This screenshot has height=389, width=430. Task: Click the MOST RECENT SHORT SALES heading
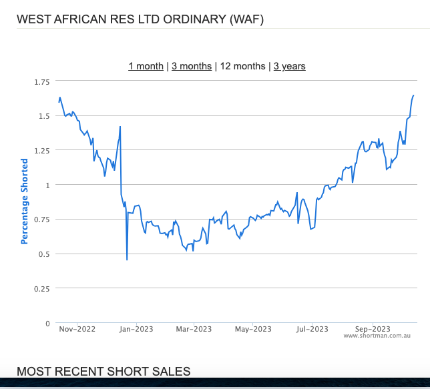point(103,372)
